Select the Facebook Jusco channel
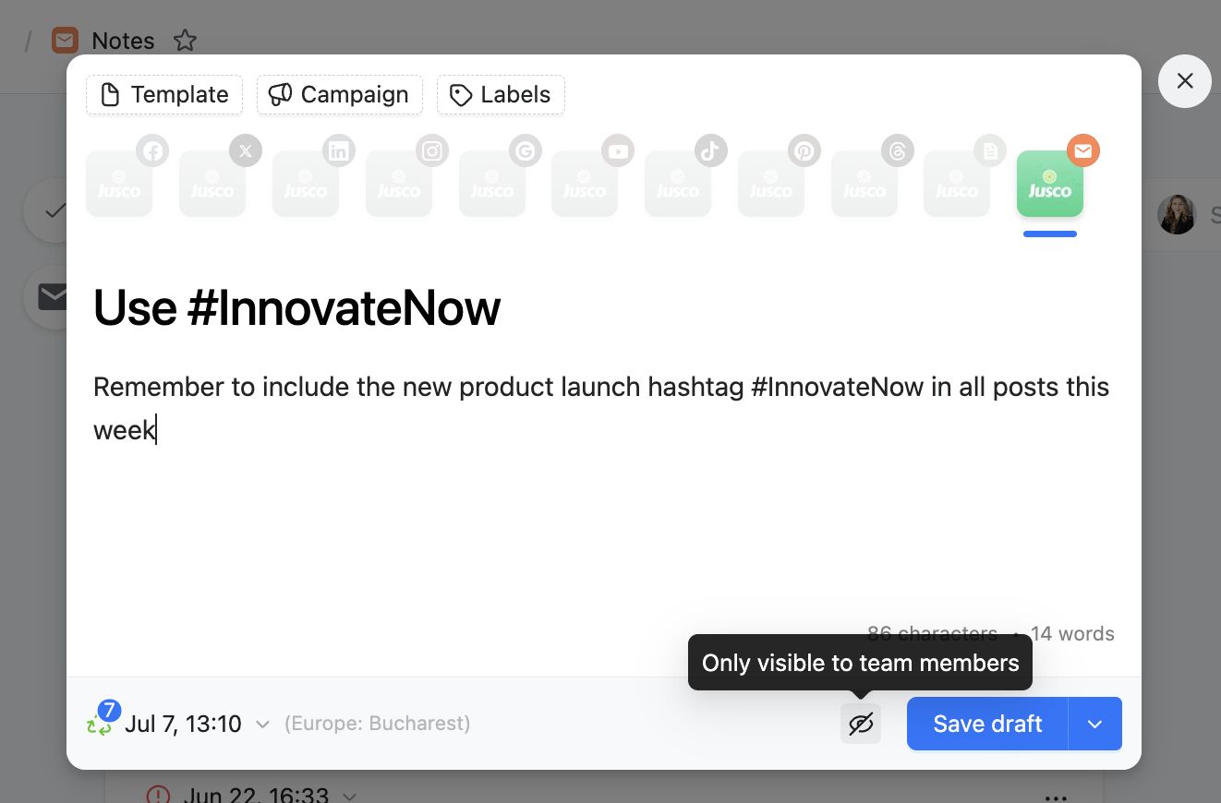Screen dimensions: 1221x803 tap(119, 185)
